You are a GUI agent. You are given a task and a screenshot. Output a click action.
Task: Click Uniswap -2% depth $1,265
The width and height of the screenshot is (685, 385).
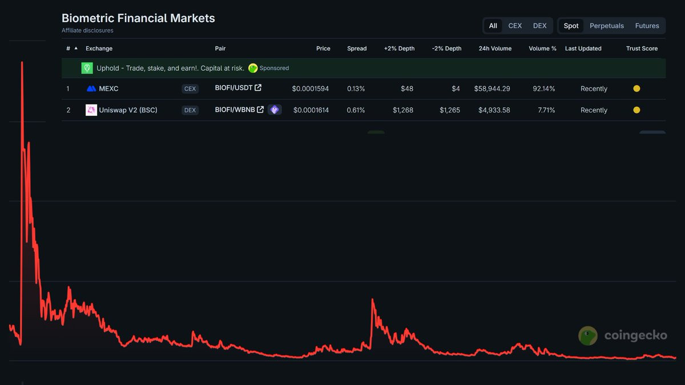(x=450, y=110)
